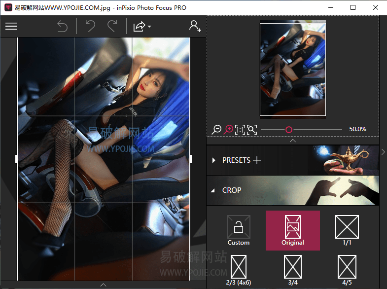Choose the 1/1 square crop ratio
This screenshot has width=387, height=289.
tap(347, 230)
